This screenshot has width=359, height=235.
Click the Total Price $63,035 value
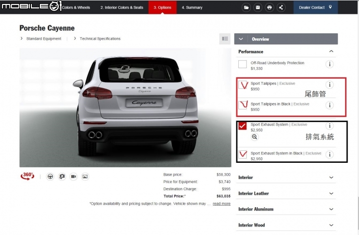coord(223,196)
